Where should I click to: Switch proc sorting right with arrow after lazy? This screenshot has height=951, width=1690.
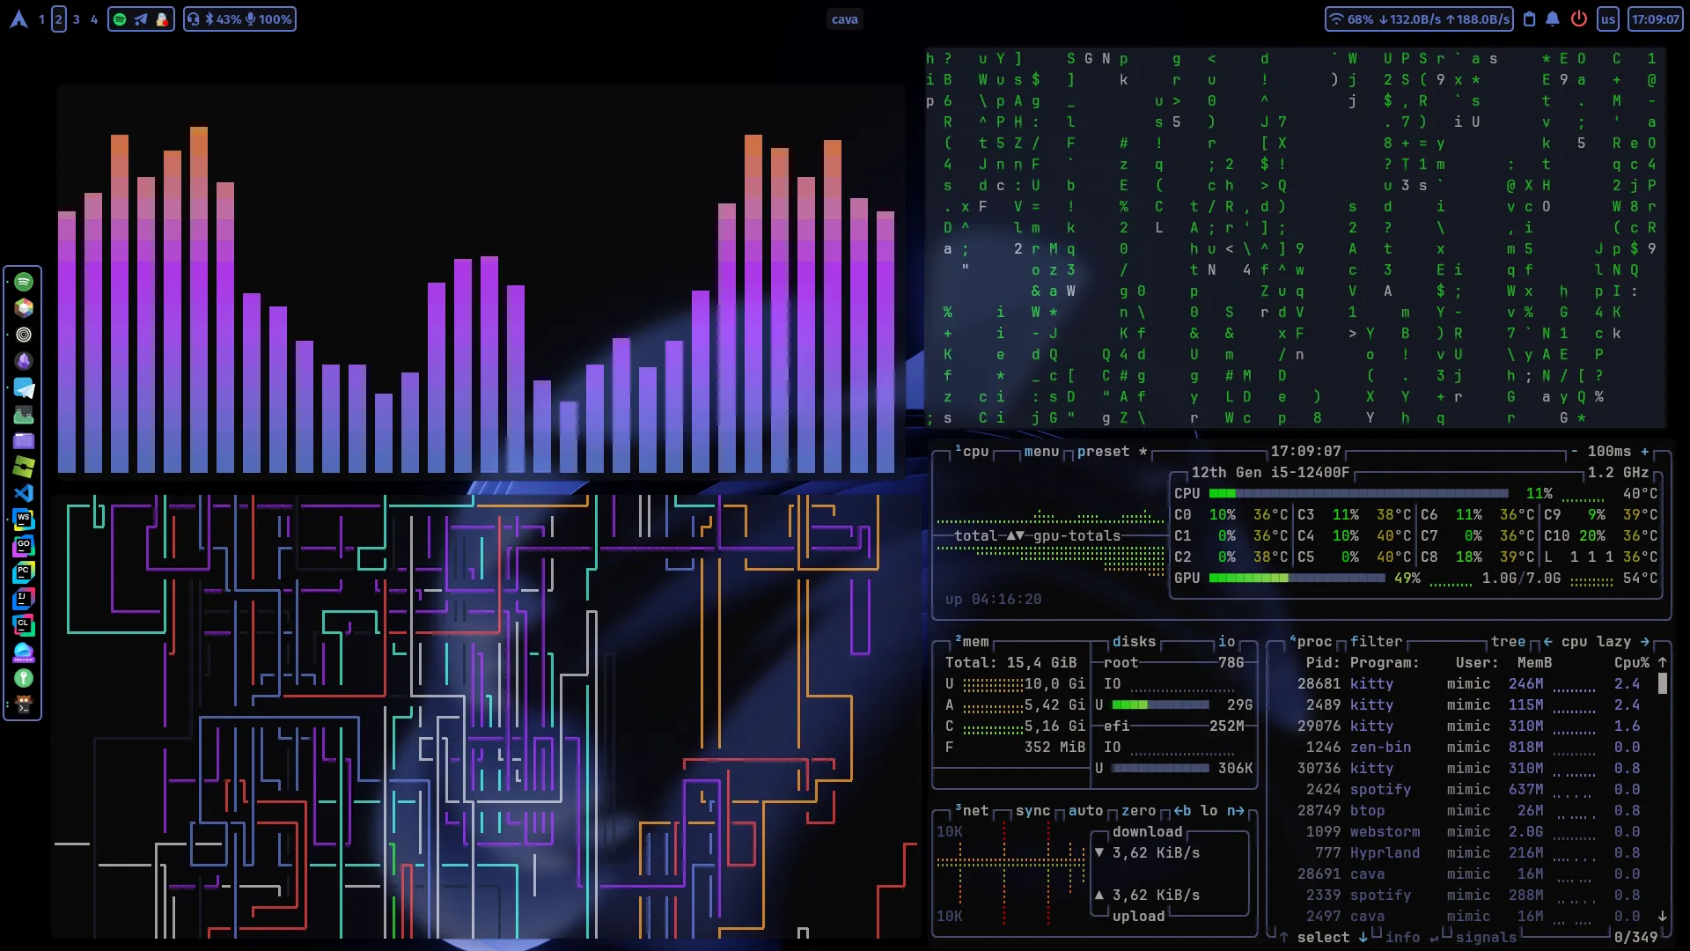click(x=1644, y=642)
